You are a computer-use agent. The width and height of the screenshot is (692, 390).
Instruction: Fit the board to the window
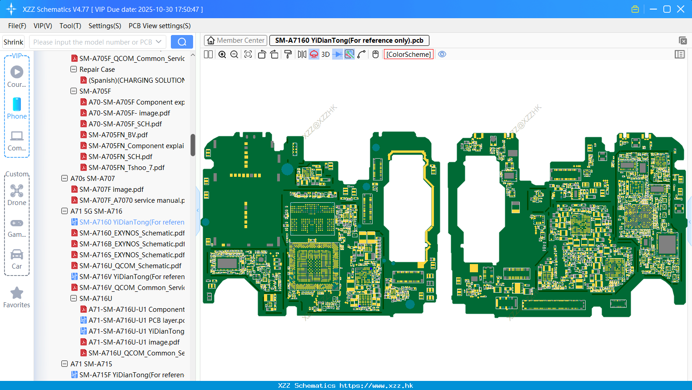pos(248,55)
